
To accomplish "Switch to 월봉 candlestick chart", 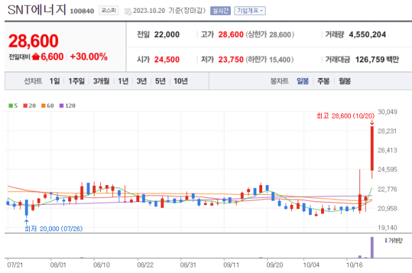I will pos(345,81).
